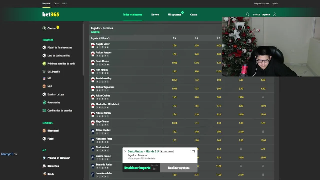This screenshot has height=180, width=320.
Task: Click the streamer webcam overlay
Action: [x=271, y=46]
